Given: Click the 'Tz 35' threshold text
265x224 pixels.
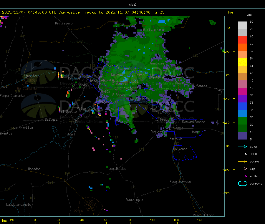Looking at the screenshot, I should (158, 12).
